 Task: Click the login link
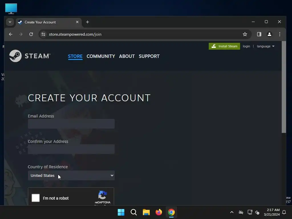[x=246, y=46]
